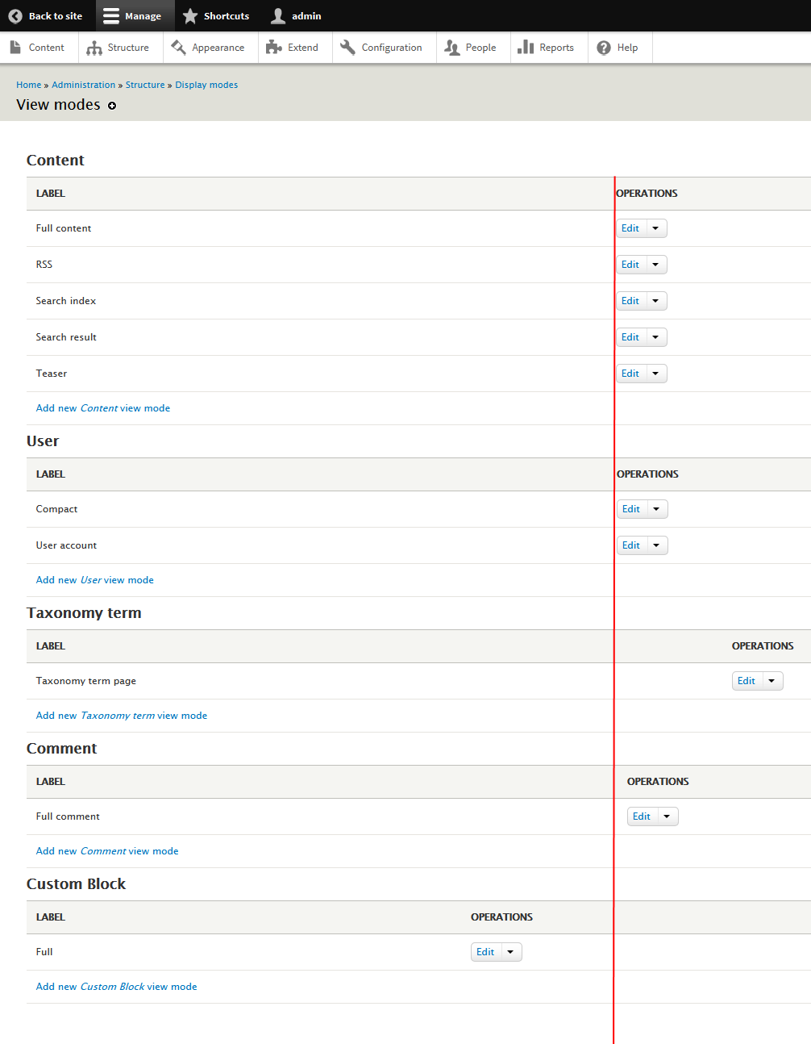Click Edit for the RSS view mode
Screen dimensions: 811x1044
(x=630, y=264)
